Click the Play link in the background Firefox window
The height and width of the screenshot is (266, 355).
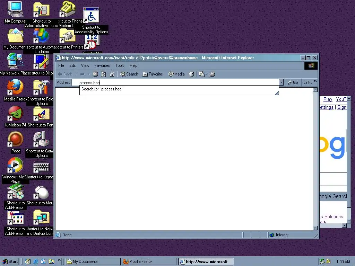328,99
